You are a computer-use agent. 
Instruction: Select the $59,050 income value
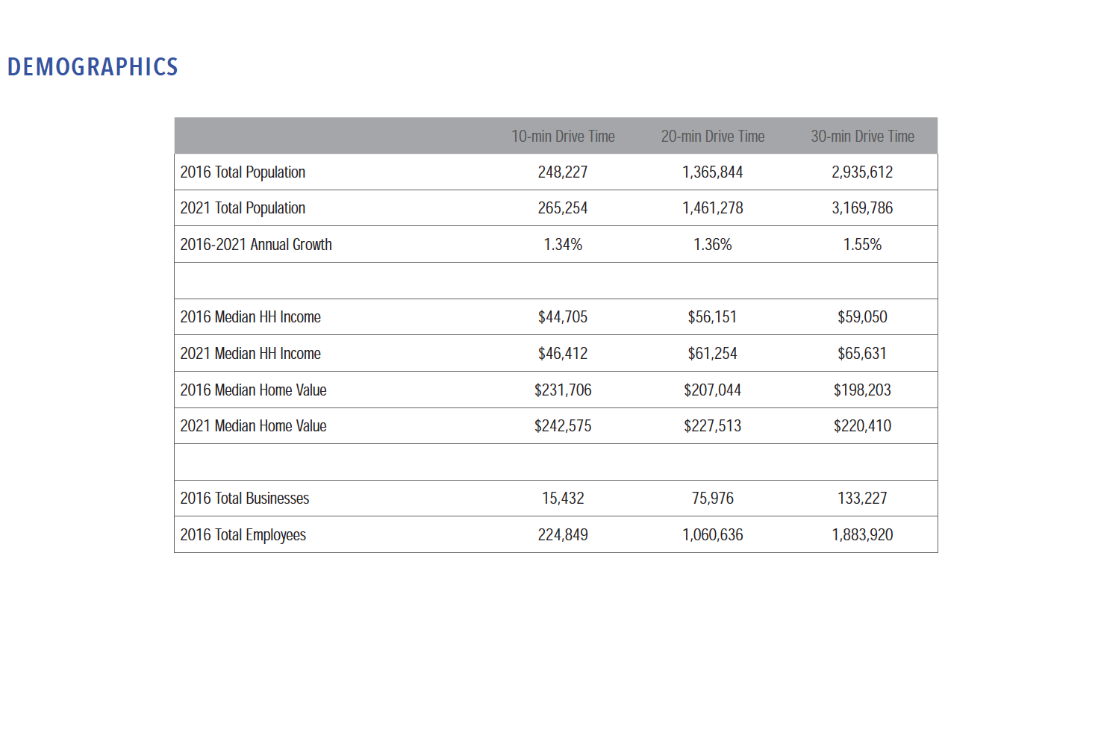tap(862, 317)
